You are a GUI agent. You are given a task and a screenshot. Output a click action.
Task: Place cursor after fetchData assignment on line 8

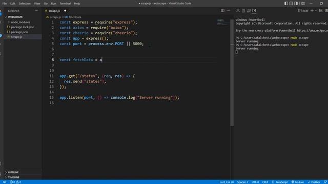pos(102,60)
